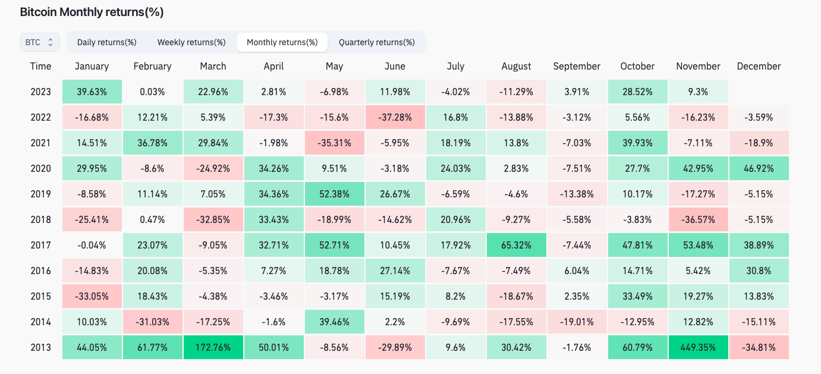Click the May 2019 52.38% cell

pyautogui.click(x=335, y=194)
